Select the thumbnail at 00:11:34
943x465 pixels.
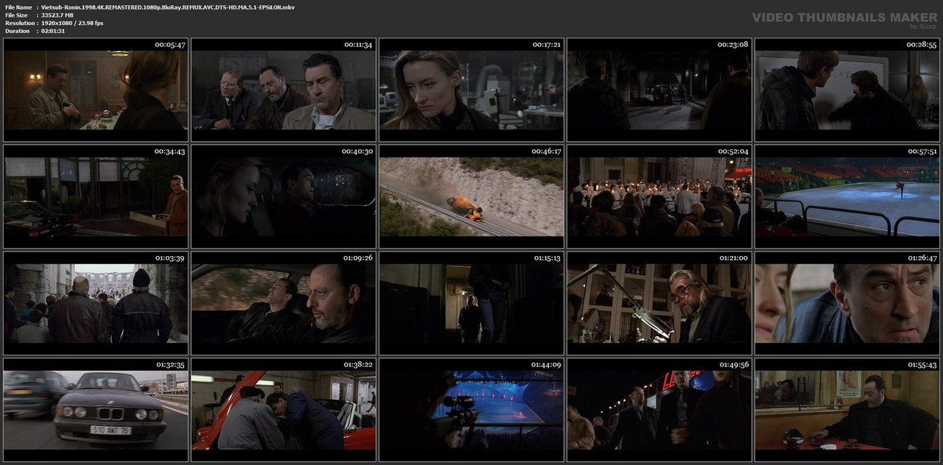click(284, 90)
